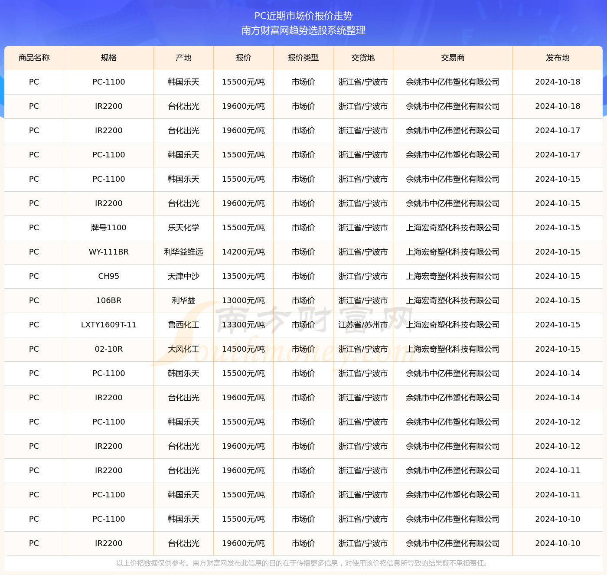Click trader '上海宏奇塑化科技有限公司' in the WY-111BR row
607x575 pixels.
tap(453, 252)
